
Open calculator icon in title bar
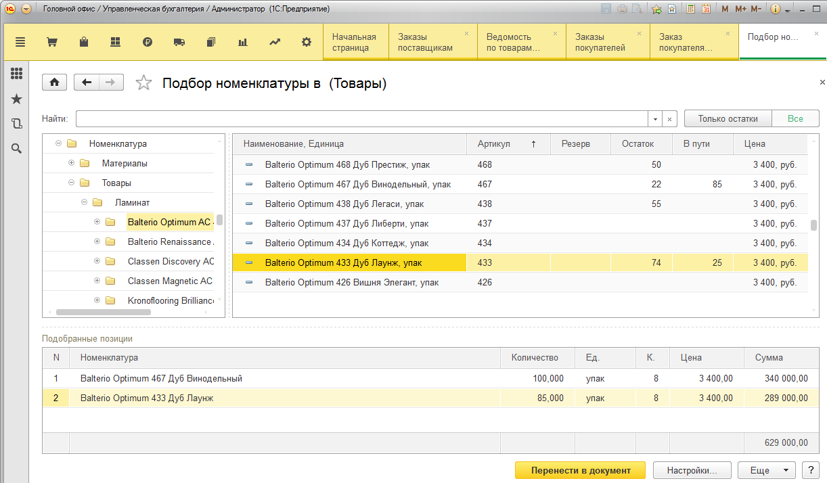click(x=690, y=9)
